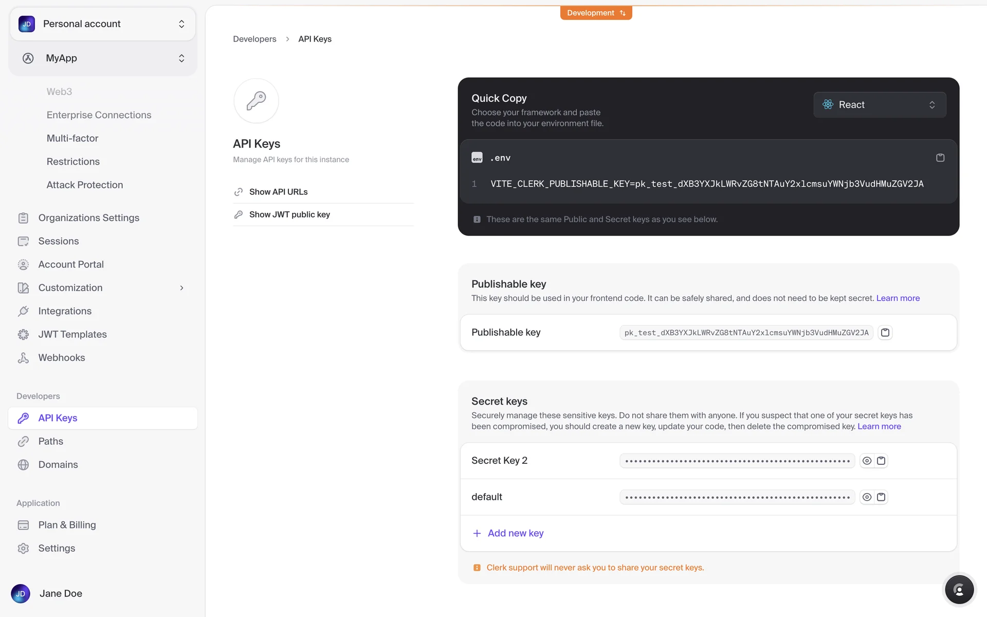Copy the publishable key to clipboard
This screenshot has height=617, width=987.
coord(885,333)
